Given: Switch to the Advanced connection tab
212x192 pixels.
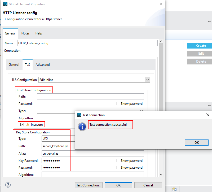Looking at the screenshot, I should [43, 65].
